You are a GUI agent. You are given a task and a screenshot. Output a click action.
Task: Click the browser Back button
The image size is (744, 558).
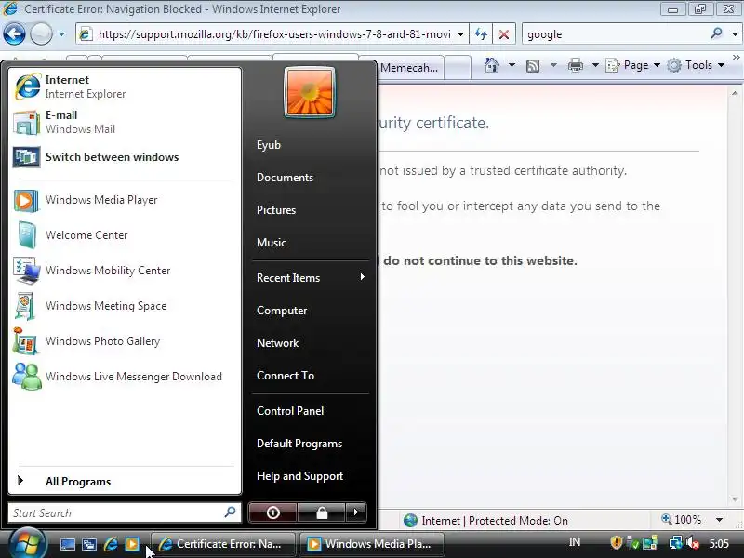tap(14, 34)
